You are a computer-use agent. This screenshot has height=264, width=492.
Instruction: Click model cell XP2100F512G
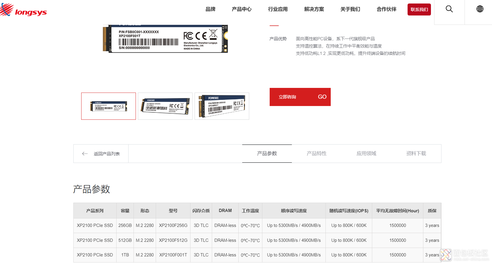tap(173, 240)
